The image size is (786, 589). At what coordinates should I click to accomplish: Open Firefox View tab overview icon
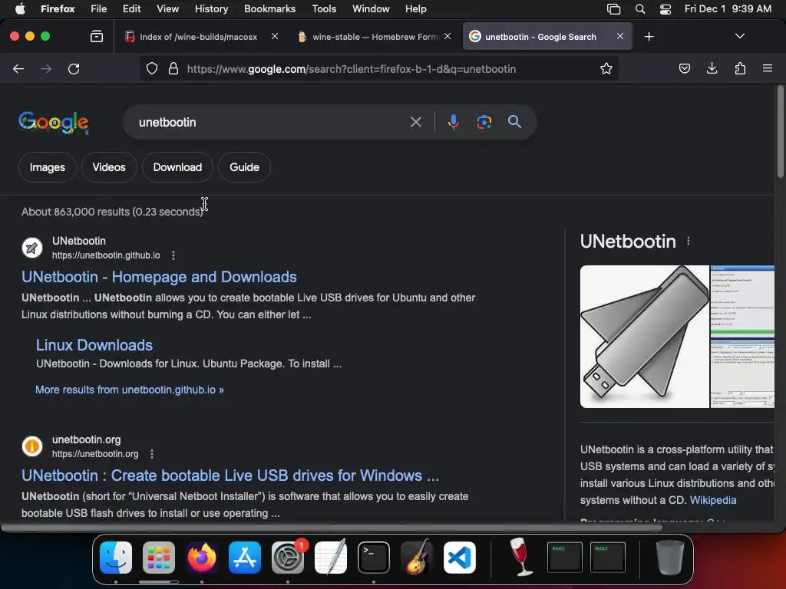(97, 37)
